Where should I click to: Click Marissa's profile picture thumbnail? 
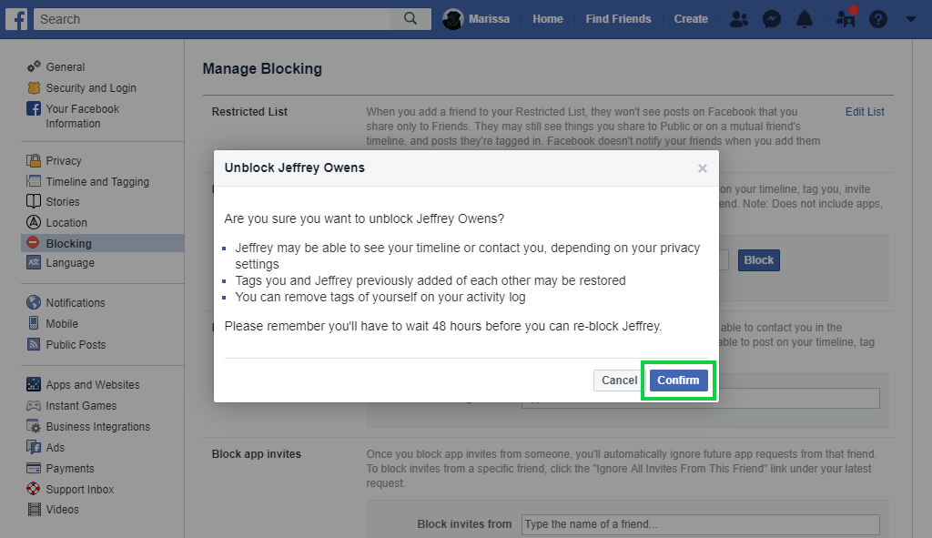pyautogui.click(x=452, y=19)
